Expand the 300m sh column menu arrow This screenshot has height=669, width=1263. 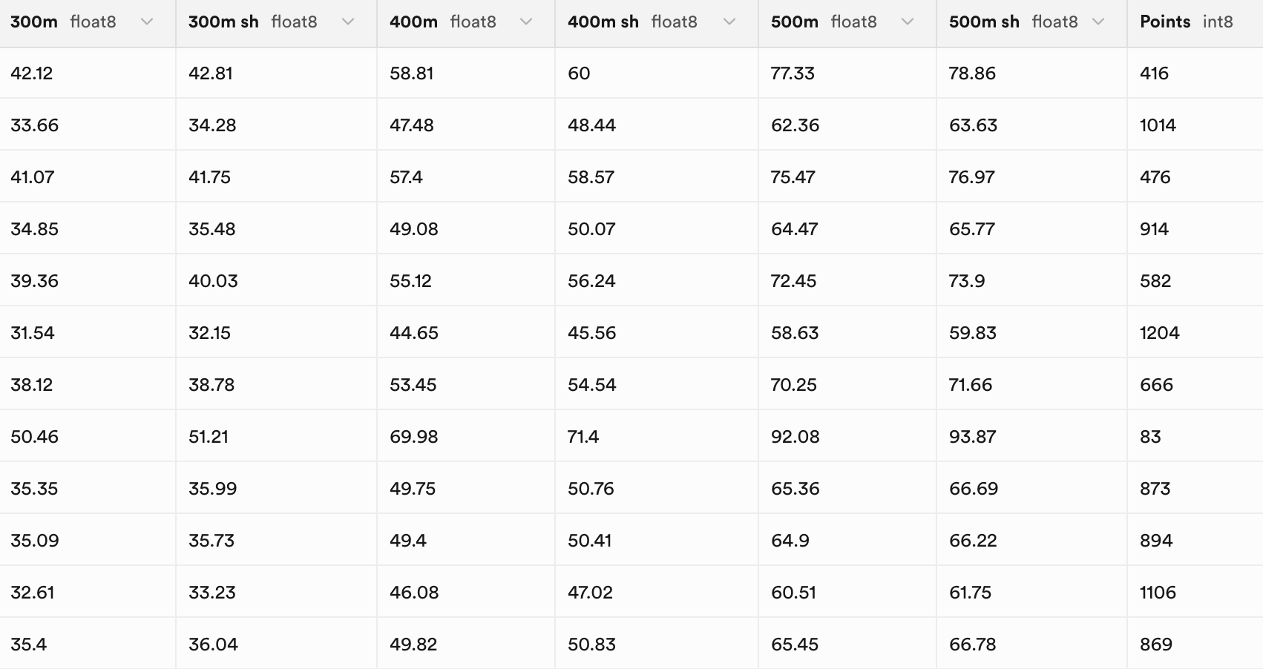point(348,22)
